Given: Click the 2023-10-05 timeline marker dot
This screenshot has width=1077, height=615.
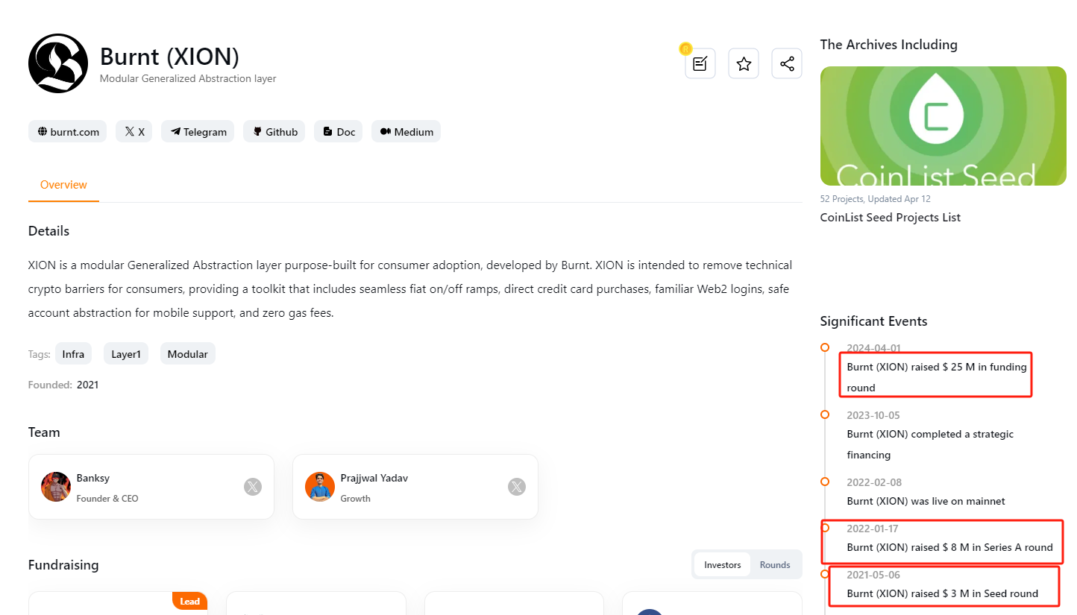Looking at the screenshot, I should (825, 414).
